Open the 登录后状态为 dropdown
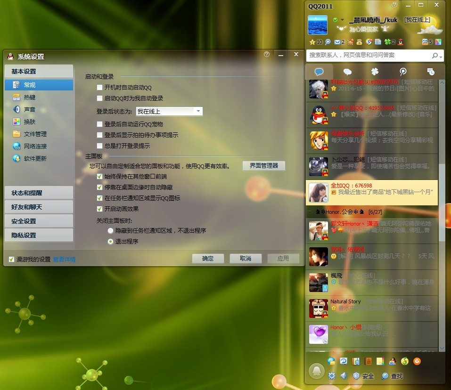Viewport: 451px width, 390px height. [169, 111]
